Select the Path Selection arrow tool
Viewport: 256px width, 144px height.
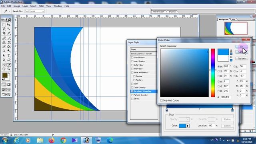[x=4, y=56]
